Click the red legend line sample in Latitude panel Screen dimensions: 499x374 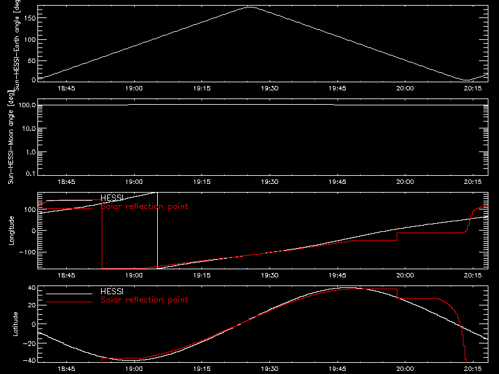pyautogui.click(x=69, y=302)
